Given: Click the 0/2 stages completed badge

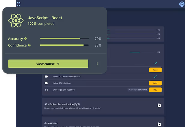Looking at the screenshot, I should [138, 90].
